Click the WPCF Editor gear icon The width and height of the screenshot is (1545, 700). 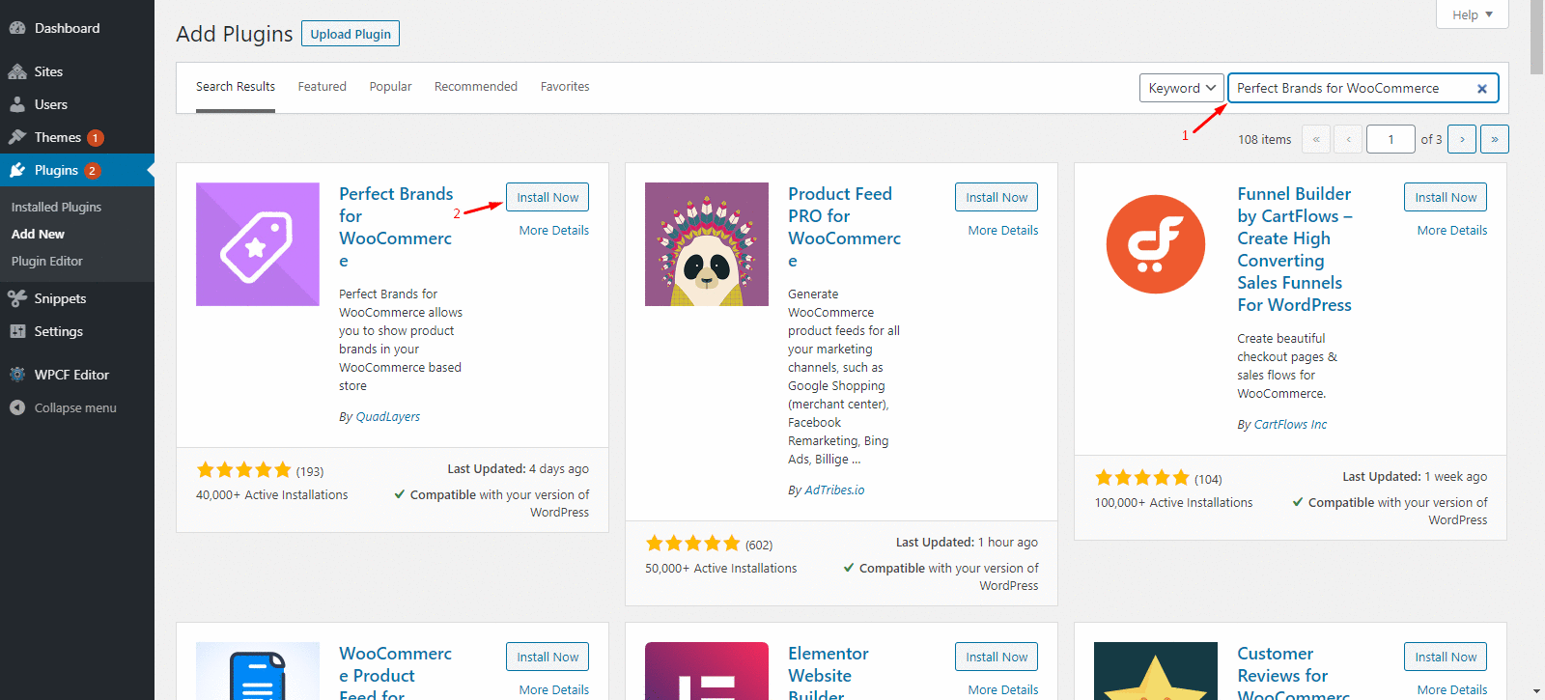(x=17, y=375)
